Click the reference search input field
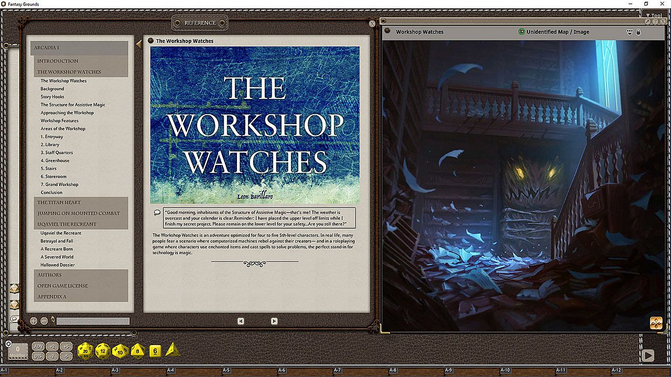This screenshot has width=671, height=377. (x=93, y=321)
